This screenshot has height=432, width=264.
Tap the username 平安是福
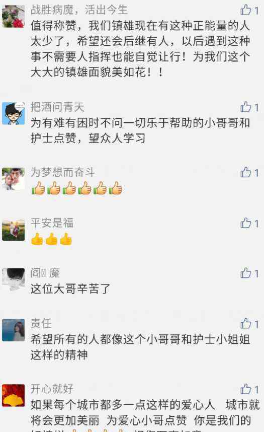52,223
